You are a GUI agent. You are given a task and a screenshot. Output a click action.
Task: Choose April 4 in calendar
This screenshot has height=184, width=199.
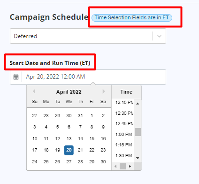(46, 127)
